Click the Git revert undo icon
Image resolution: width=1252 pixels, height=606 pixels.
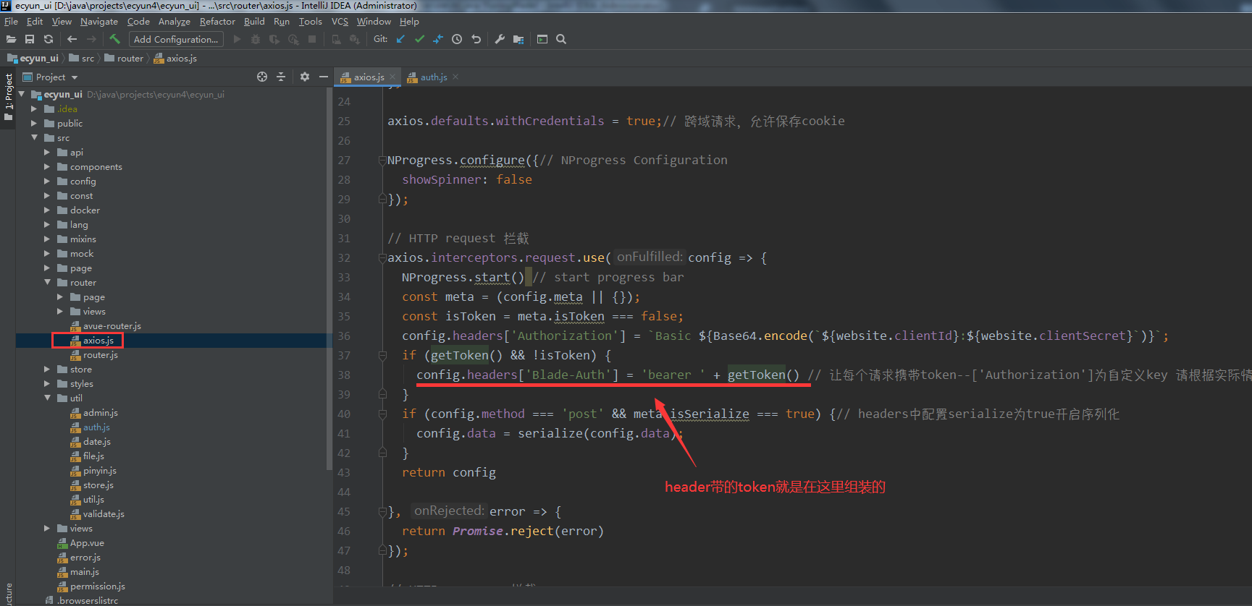(x=476, y=39)
